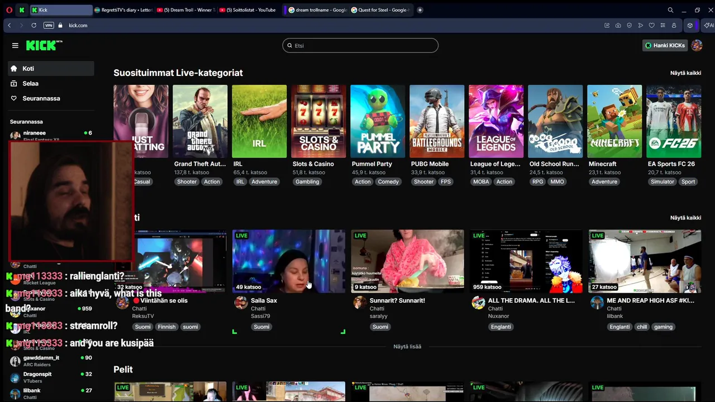The image size is (715, 402).
Task: Open Opera AI assistant button
Action: 708,26
